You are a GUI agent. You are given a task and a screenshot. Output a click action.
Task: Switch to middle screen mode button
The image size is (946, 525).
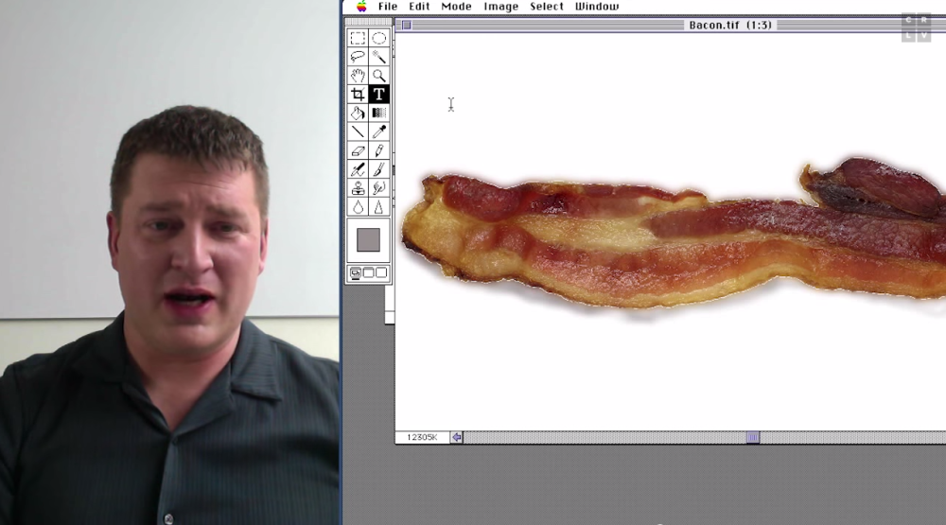pyautogui.click(x=368, y=273)
